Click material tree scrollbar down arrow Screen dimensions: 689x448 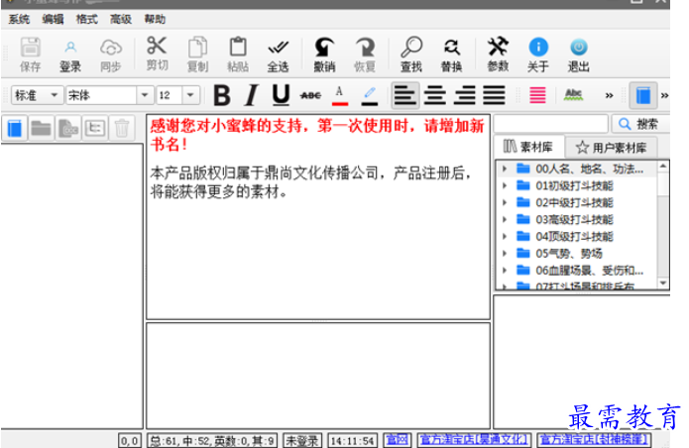point(662,283)
